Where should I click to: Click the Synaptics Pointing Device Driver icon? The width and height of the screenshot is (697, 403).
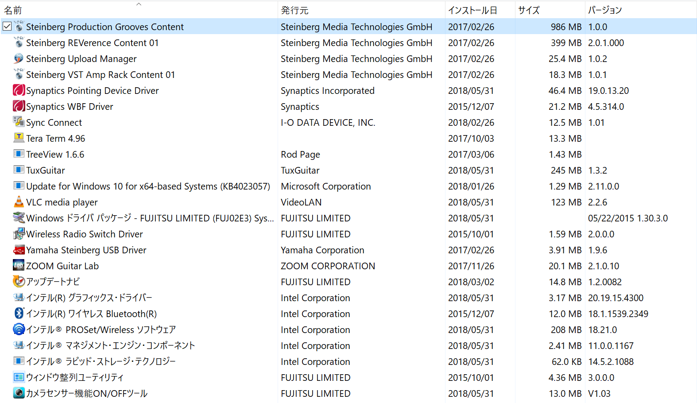[x=19, y=90]
